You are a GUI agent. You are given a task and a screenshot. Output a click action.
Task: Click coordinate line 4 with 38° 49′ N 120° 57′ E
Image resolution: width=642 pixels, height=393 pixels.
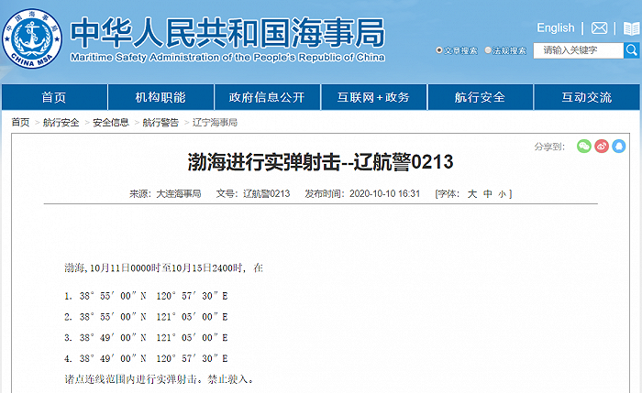(x=146, y=358)
